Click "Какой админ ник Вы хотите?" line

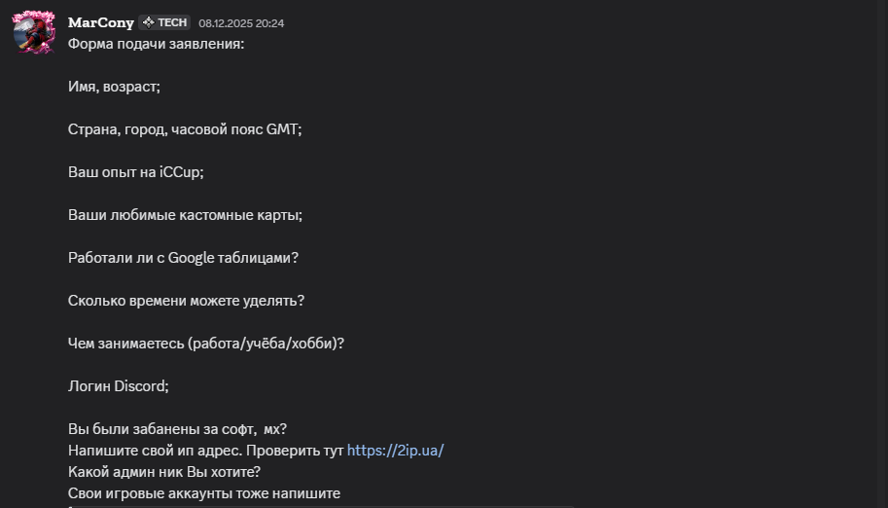[163, 472]
